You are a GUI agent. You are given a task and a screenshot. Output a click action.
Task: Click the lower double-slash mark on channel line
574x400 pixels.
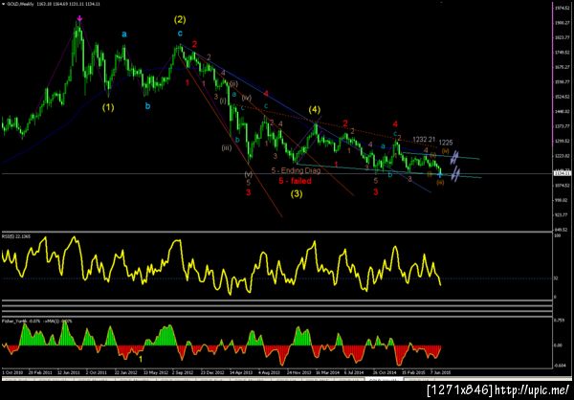[x=454, y=175]
